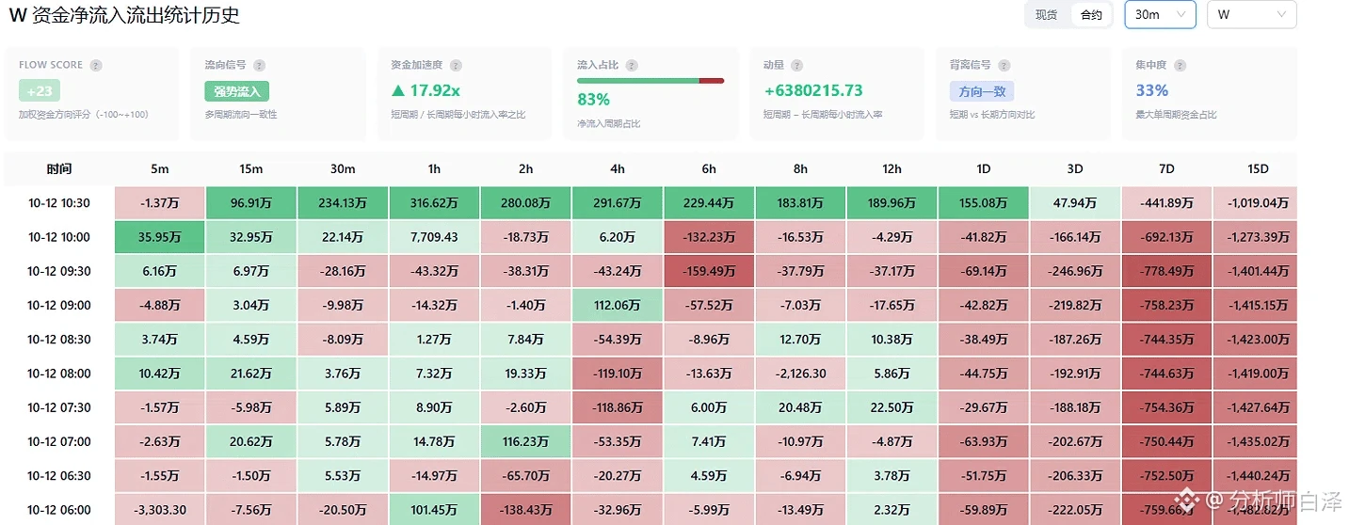
Task: Click the 96.91万 cell
Action: pyautogui.click(x=251, y=203)
